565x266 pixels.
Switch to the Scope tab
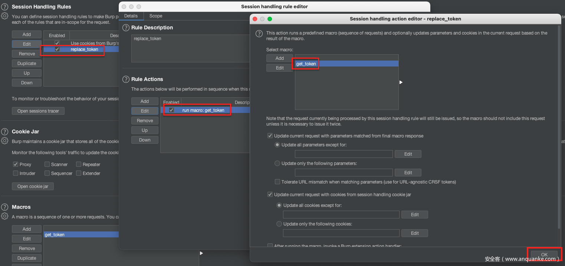pos(155,16)
